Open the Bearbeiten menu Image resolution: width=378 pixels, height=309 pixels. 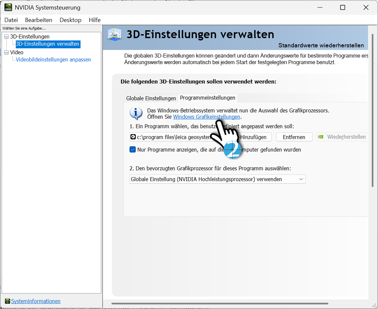pyautogui.click(x=38, y=20)
